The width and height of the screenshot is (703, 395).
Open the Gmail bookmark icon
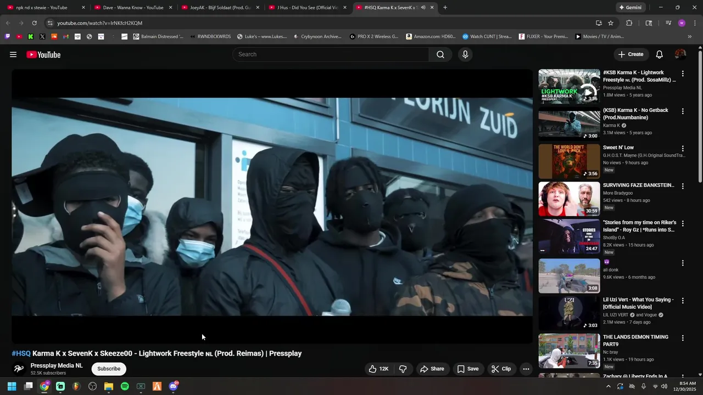coord(66,37)
